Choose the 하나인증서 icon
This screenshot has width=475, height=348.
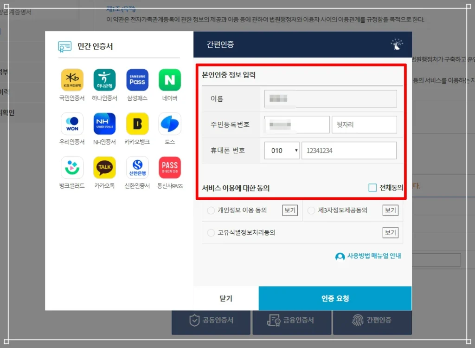click(104, 80)
